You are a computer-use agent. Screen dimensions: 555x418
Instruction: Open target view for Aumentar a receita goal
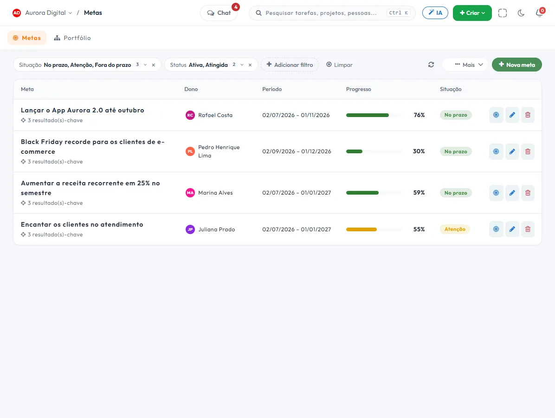(496, 193)
